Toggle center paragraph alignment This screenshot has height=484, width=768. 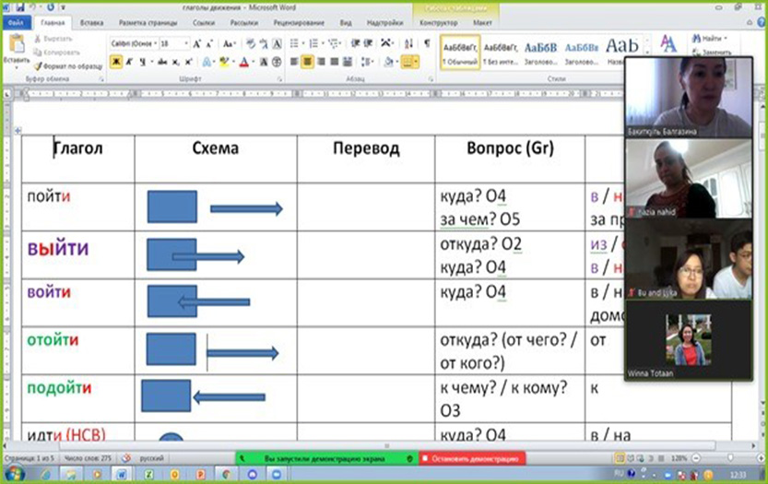[x=308, y=62]
